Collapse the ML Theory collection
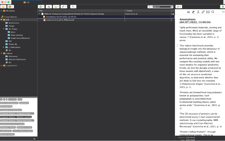225x141 pixels. coord(4,29)
